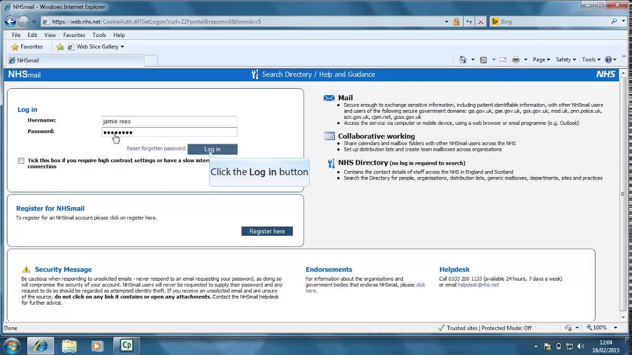Viewport: 632px width, 355px height.
Task: Open the File menu
Action: pyautogui.click(x=16, y=35)
